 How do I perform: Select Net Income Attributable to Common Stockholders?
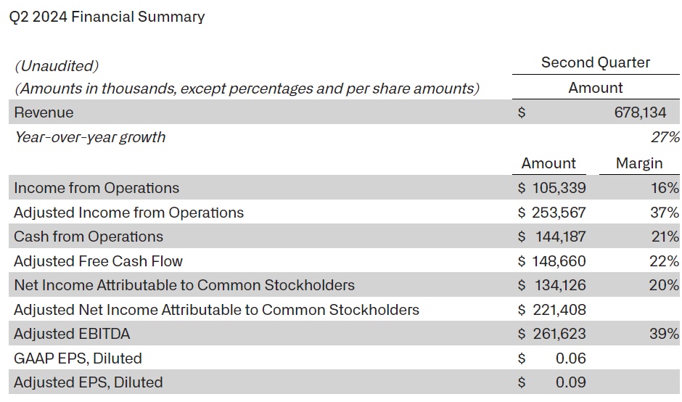click(184, 285)
